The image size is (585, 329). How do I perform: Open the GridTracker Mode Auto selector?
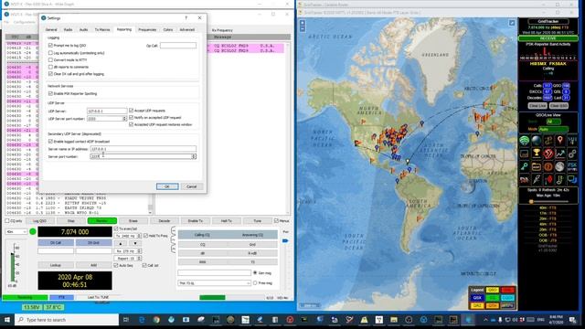(554, 129)
